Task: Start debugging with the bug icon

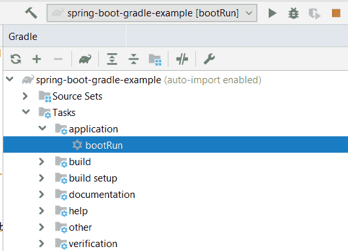Action: point(294,13)
